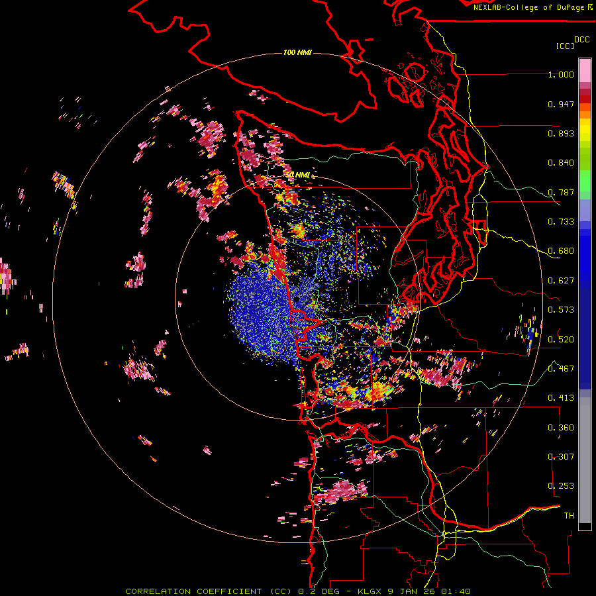
Task: Click the 100 NMI range ring label
Action: coord(297,52)
